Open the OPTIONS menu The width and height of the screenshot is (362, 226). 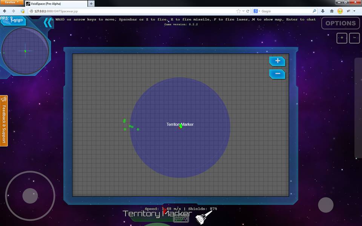(x=340, y=23)
